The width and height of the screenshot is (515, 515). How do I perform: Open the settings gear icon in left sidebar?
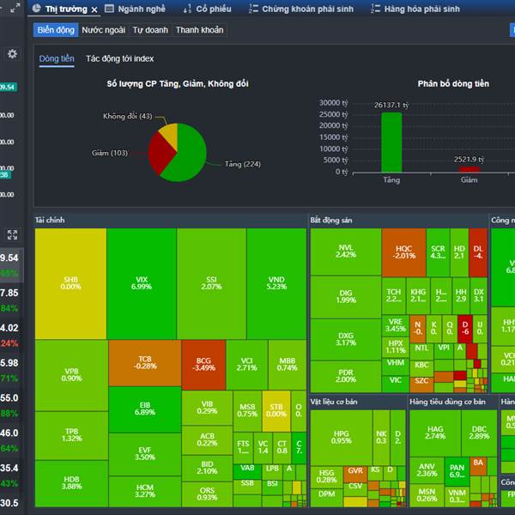point(13,54)
